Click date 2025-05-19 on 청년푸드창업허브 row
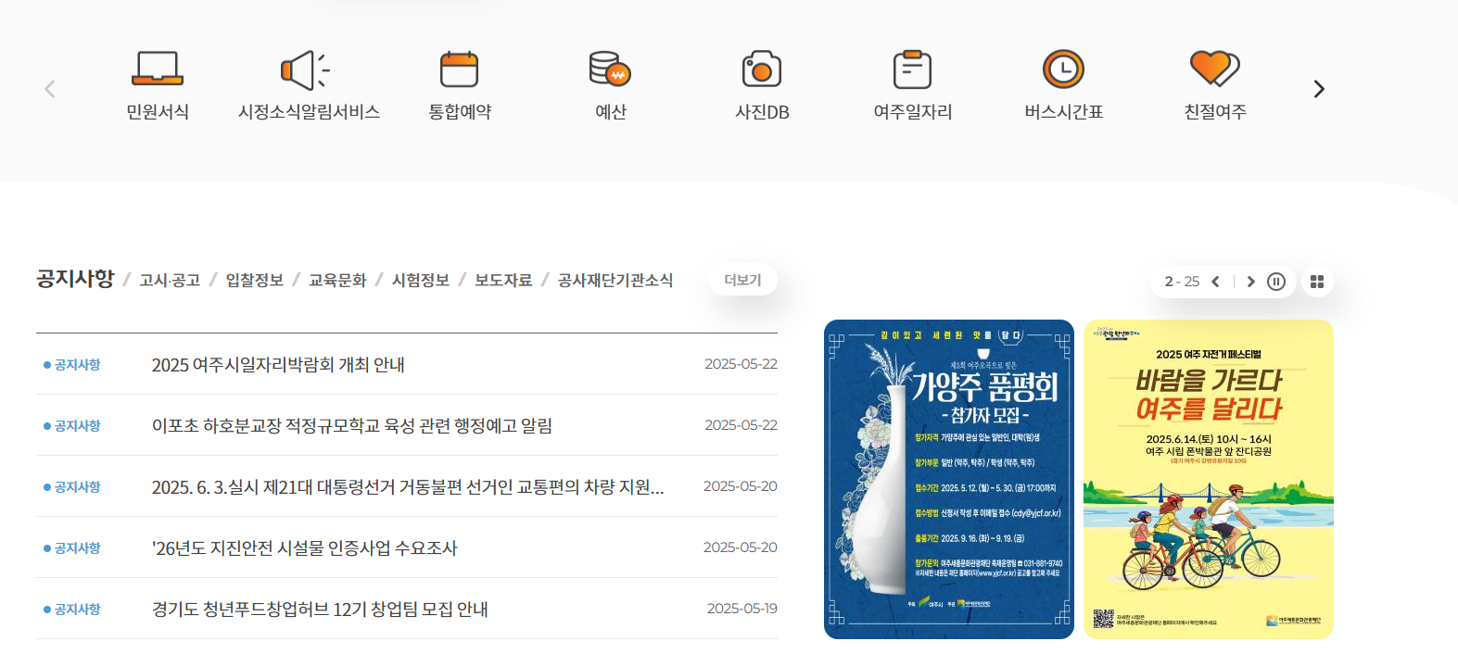Screen dimensions: 1458x654 [x=742, y=609]
